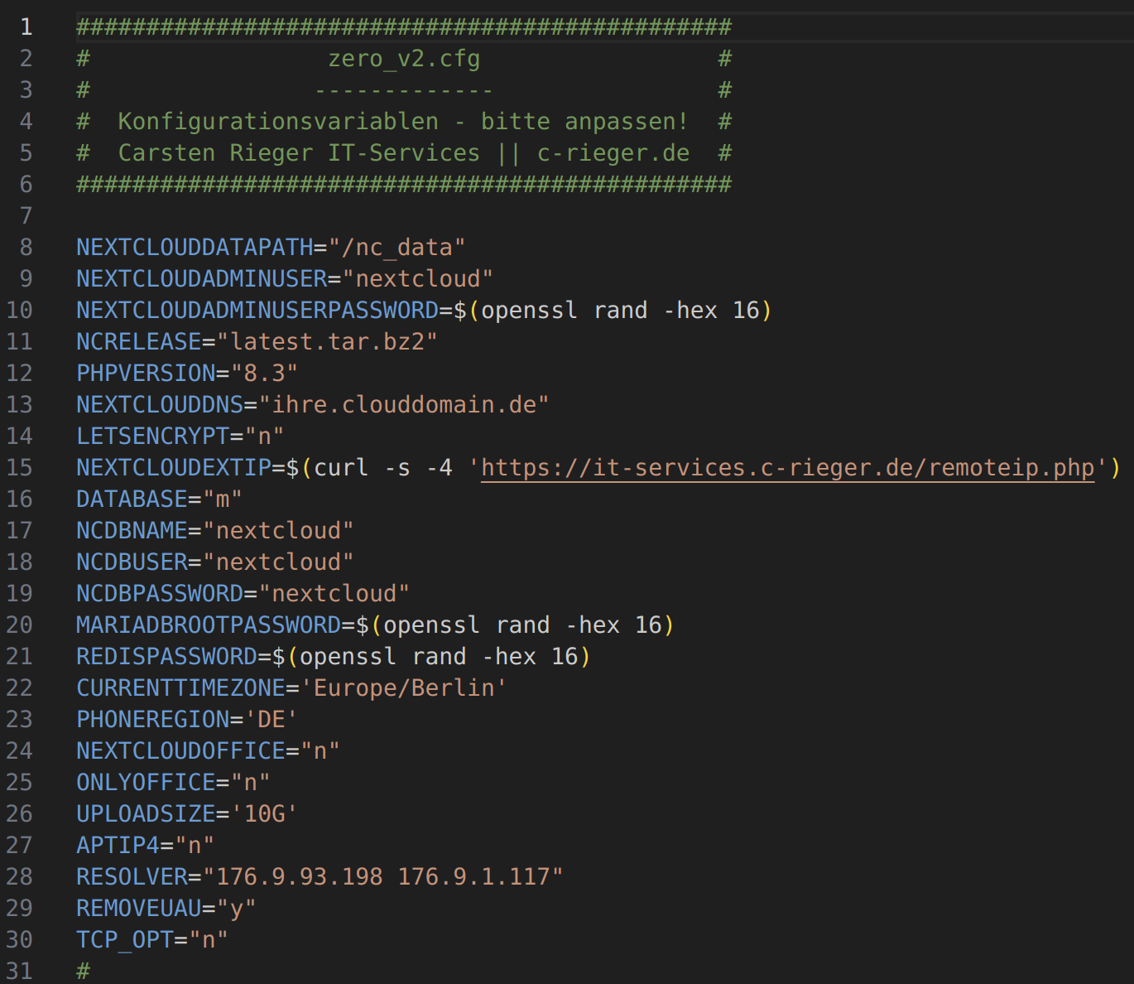This screenshot has height=984, width=1134.
Task: Click the PHONEREGION 'DE' value
Action: [271, 720]
